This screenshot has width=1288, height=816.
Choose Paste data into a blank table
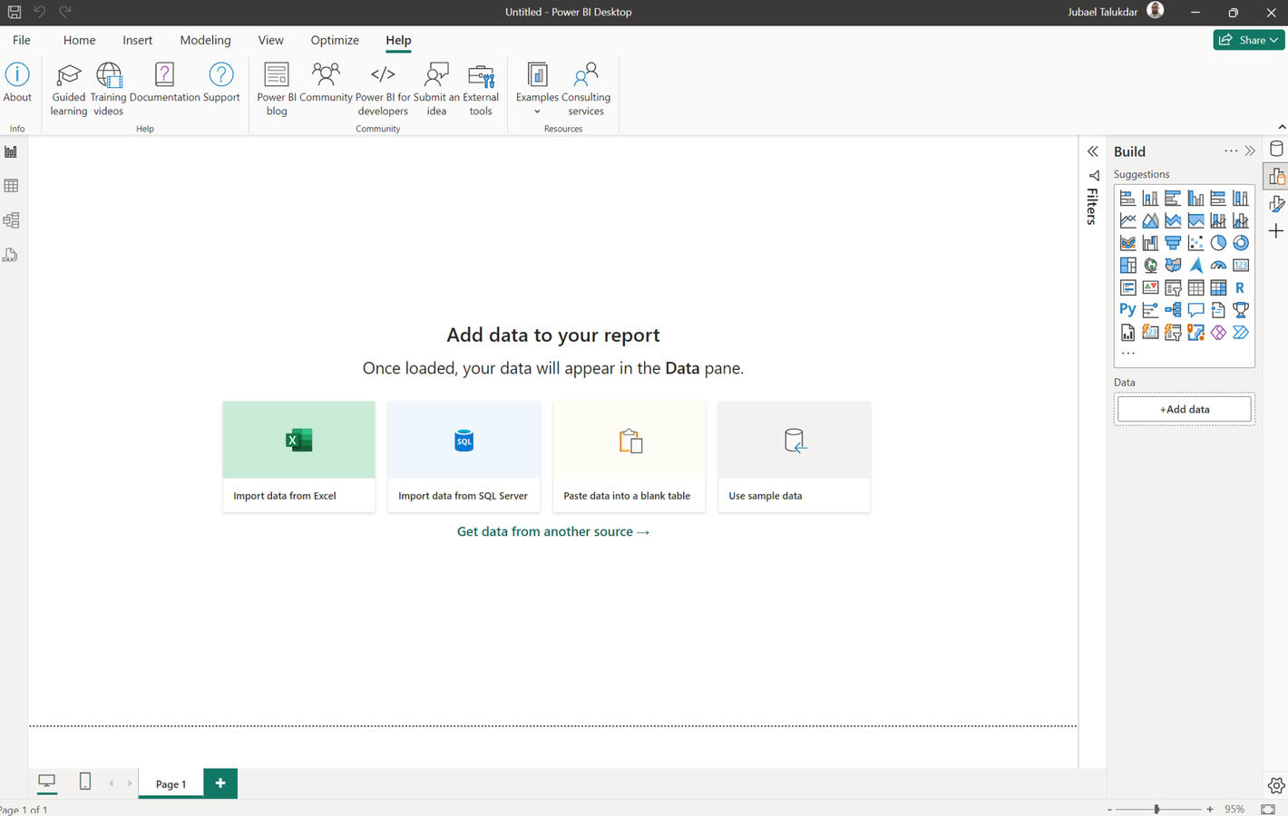pos(629,457)
